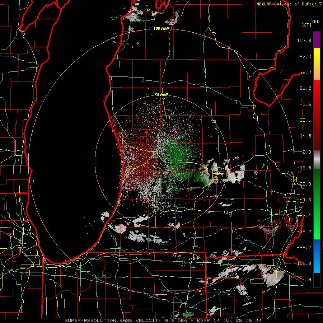Screen dimensions: 323x323
Task: Pick the green segment of velocity color bar
Action: (x=317, y=204)
